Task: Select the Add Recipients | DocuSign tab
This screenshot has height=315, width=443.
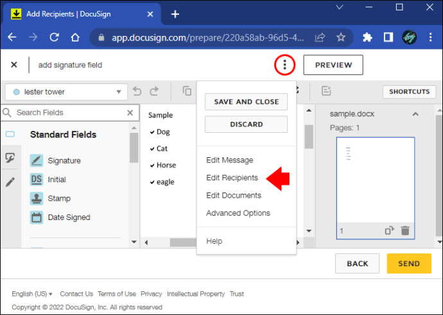Action: [x=82, y=14]
